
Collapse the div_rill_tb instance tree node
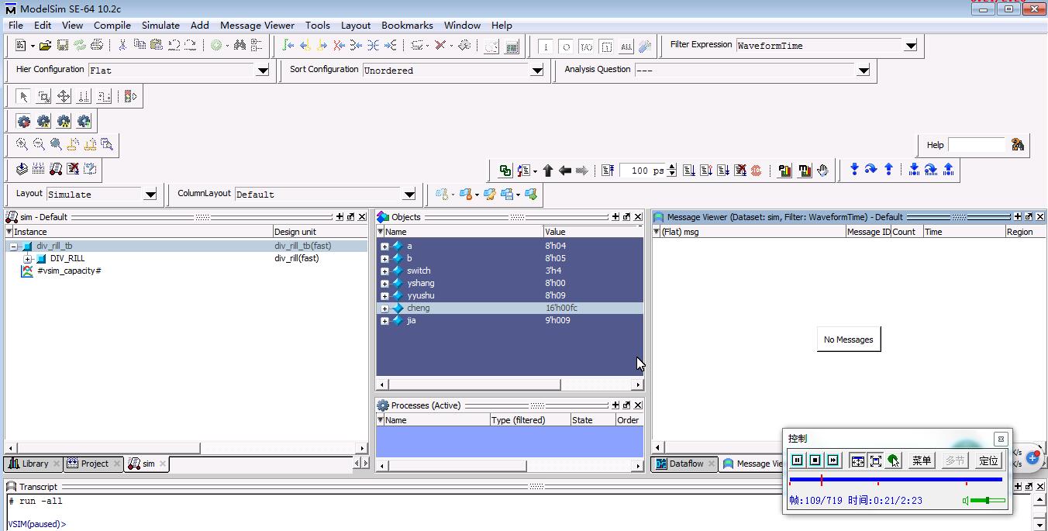14,247
